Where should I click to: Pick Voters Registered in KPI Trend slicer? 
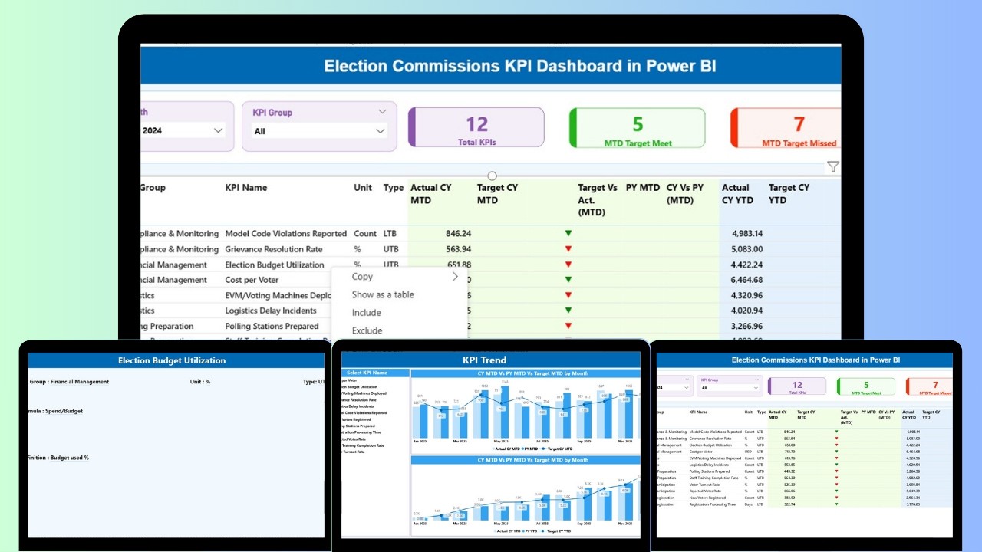click(357, 419)
